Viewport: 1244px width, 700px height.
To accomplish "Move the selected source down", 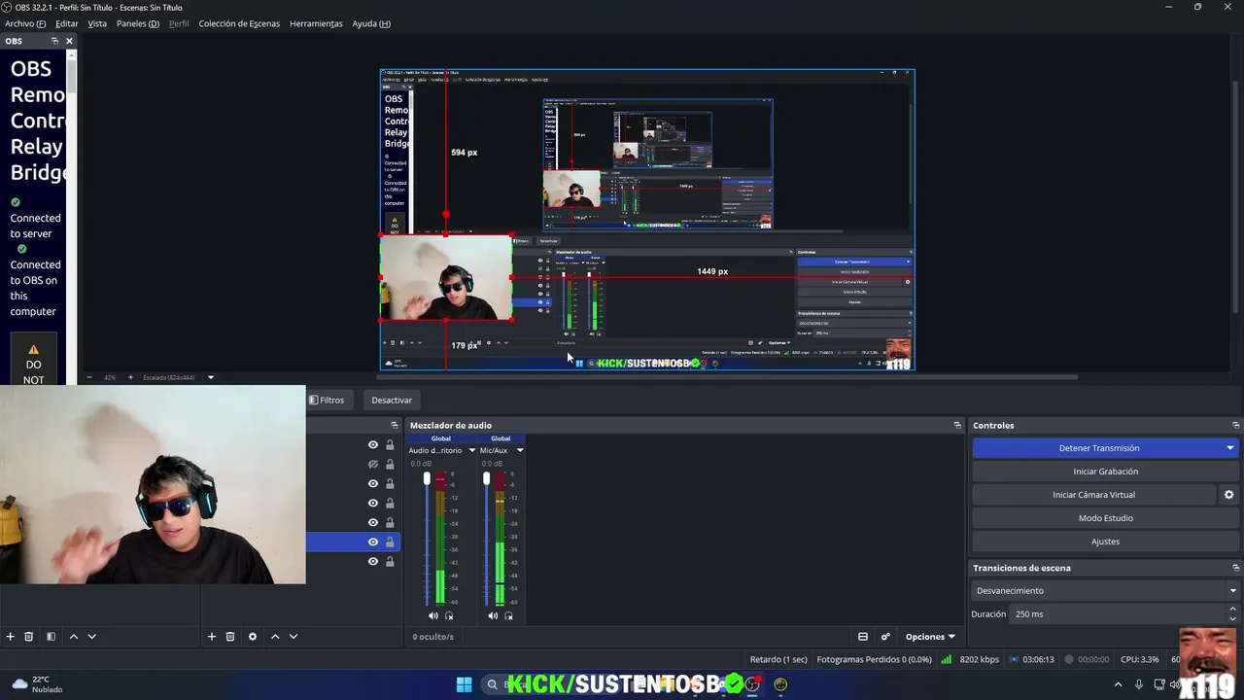I will tap(294, 637).
